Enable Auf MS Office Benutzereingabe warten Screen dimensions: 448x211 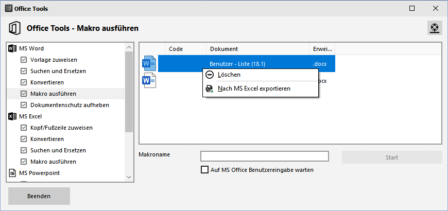204,170
